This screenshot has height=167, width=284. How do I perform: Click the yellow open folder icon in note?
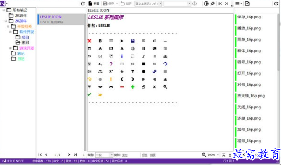100,95
